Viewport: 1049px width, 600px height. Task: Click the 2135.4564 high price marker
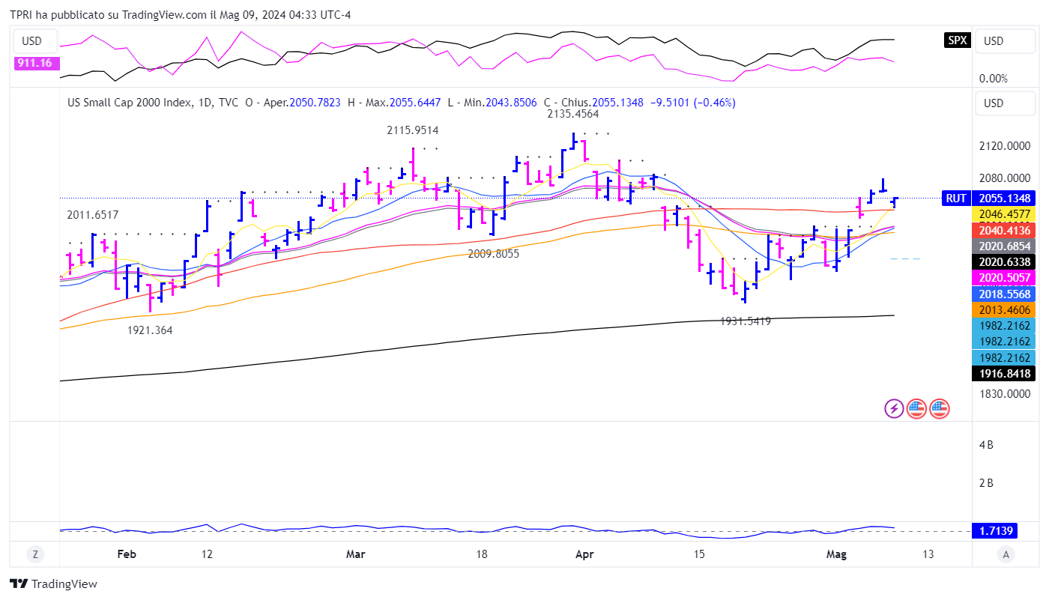coord(572,114)
